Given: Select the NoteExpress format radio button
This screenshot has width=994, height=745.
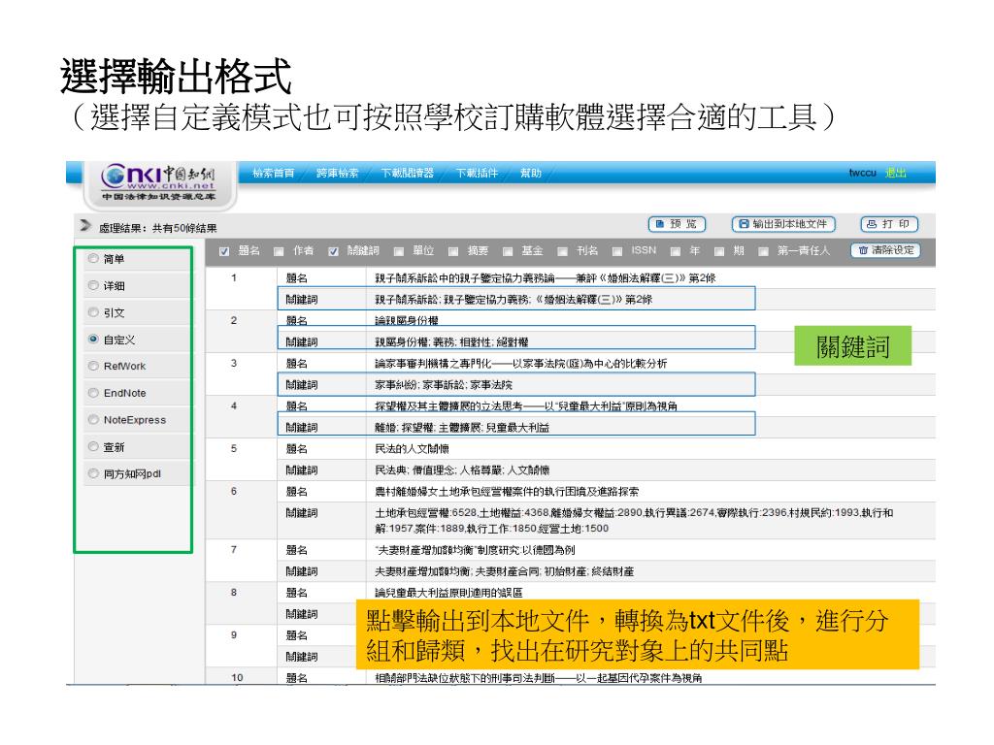Looking at the screenshot, I should click(93, 419).
